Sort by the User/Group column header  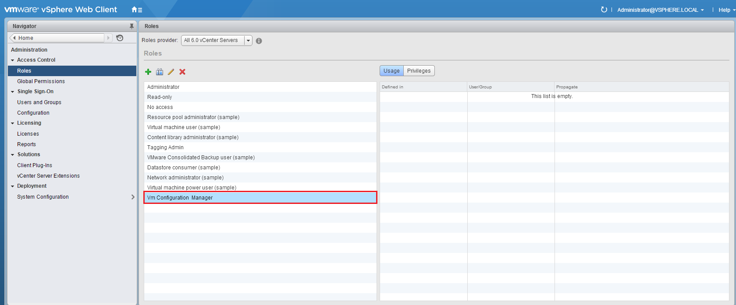pyautogui.click(x=511, y=87)
